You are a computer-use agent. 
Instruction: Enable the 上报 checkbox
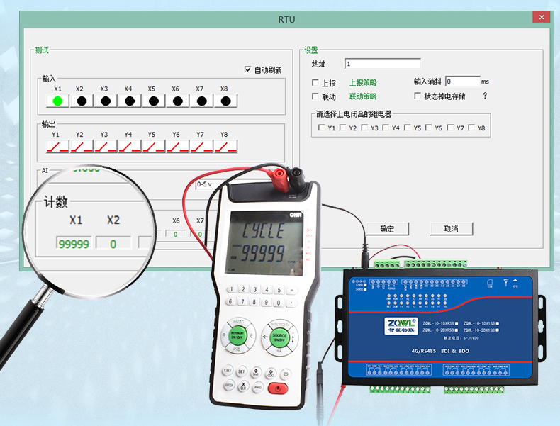click(316, 83)
